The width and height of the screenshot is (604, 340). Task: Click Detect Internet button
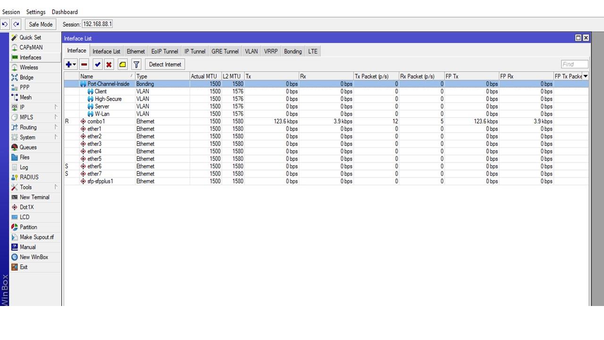(x=165, y=65)
